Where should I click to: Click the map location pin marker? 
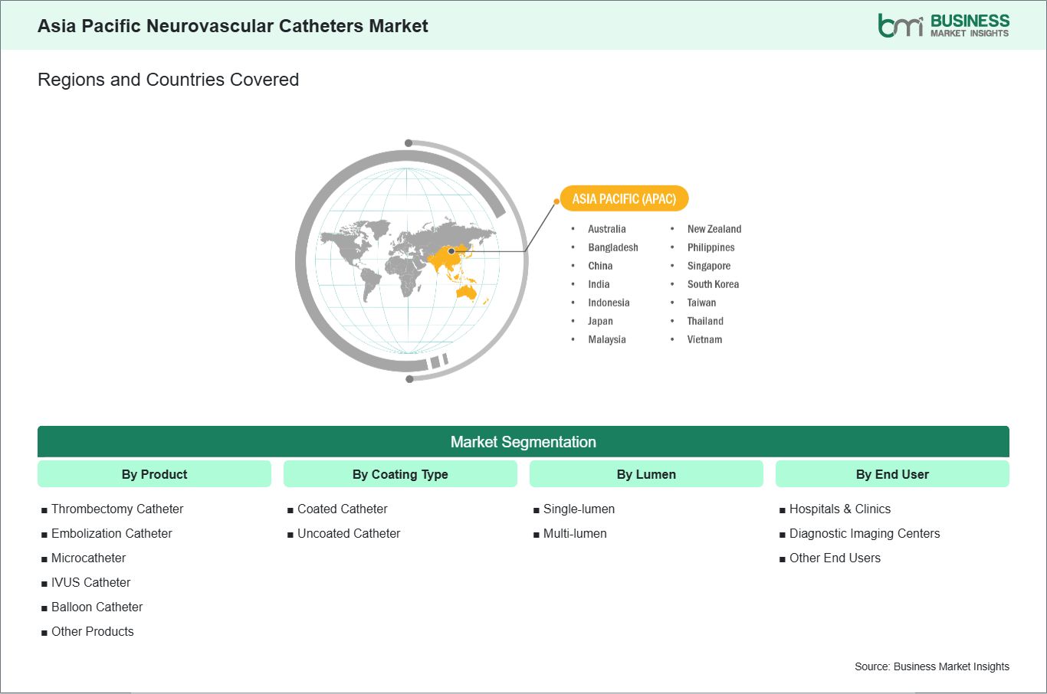451,250
